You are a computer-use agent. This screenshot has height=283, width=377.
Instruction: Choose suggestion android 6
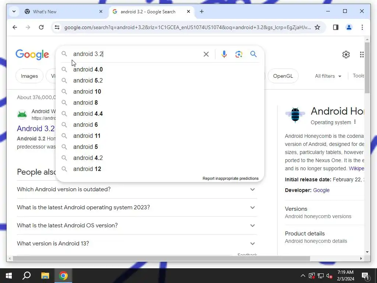click(x=160, y=125)
